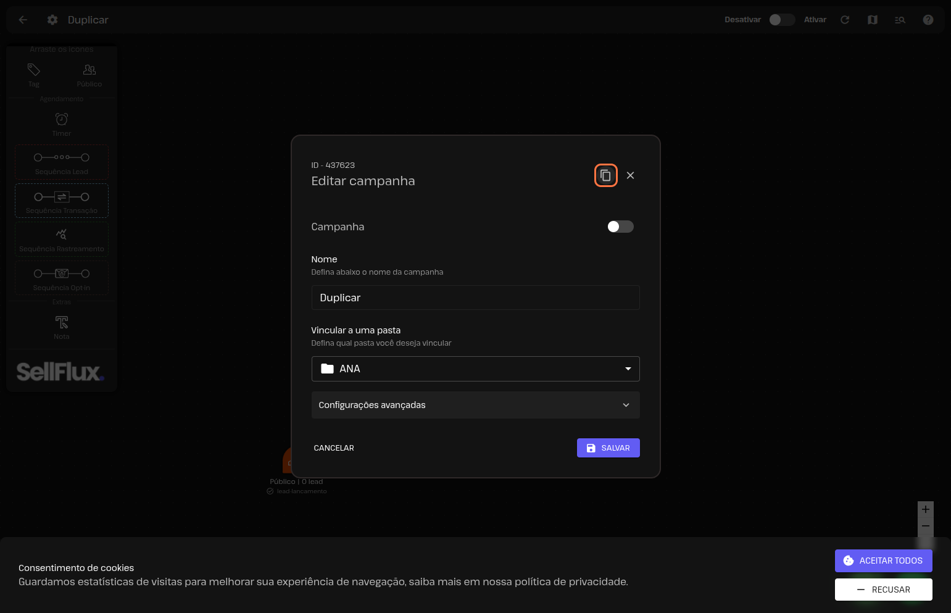951x613 pixels.
Task: Click the zoom in plus button
Action: click(x=925, y=509)
